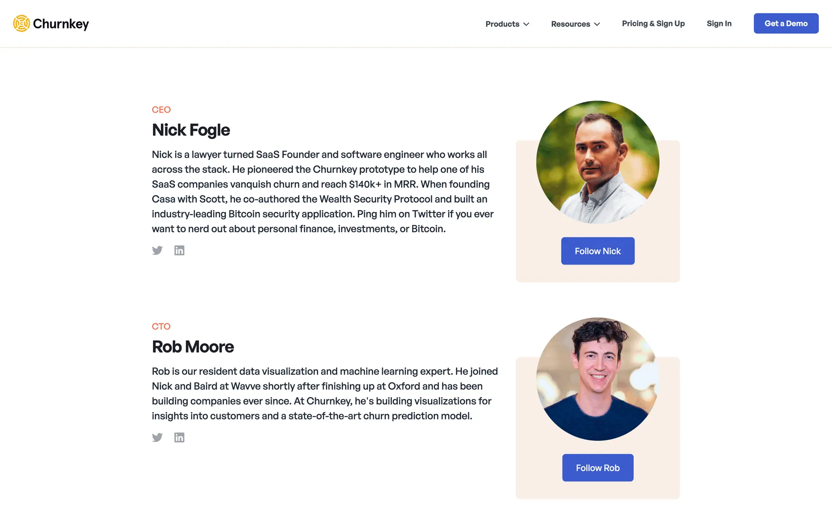This screenshot has height=520, width=832.
Task: Click the Churnkey brand name text
Action: click(61, 24)
